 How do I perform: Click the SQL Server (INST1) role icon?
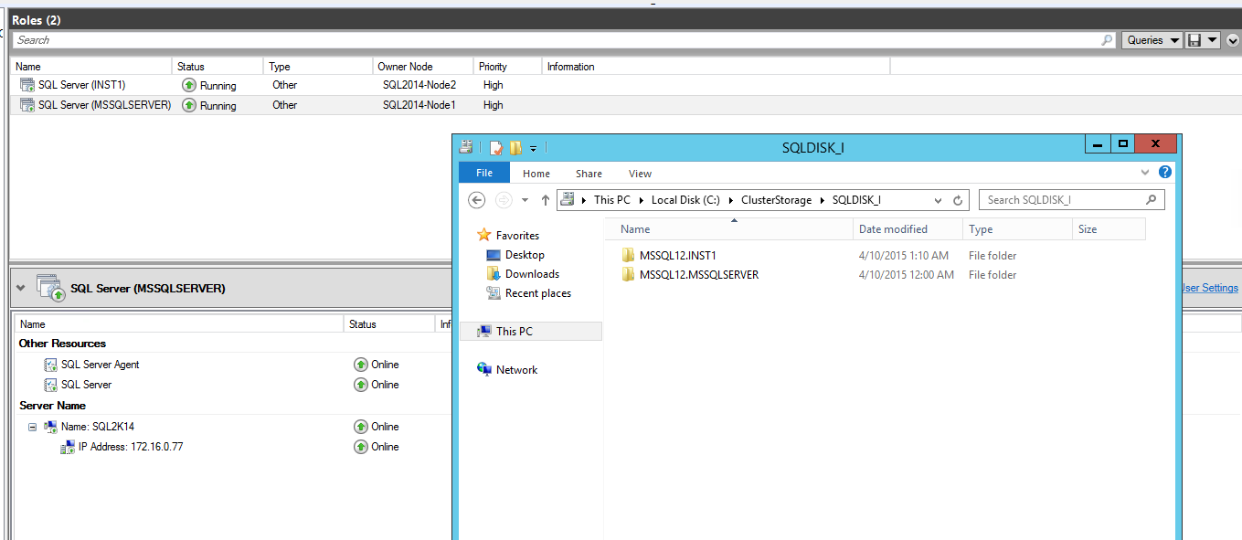click(x=27, y=85)
